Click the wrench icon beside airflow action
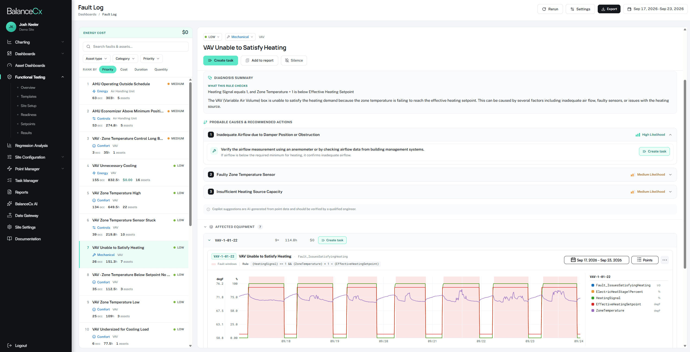The height and width of the screenshot is (352, 690). pyautogui.click(x=214, y=151)
